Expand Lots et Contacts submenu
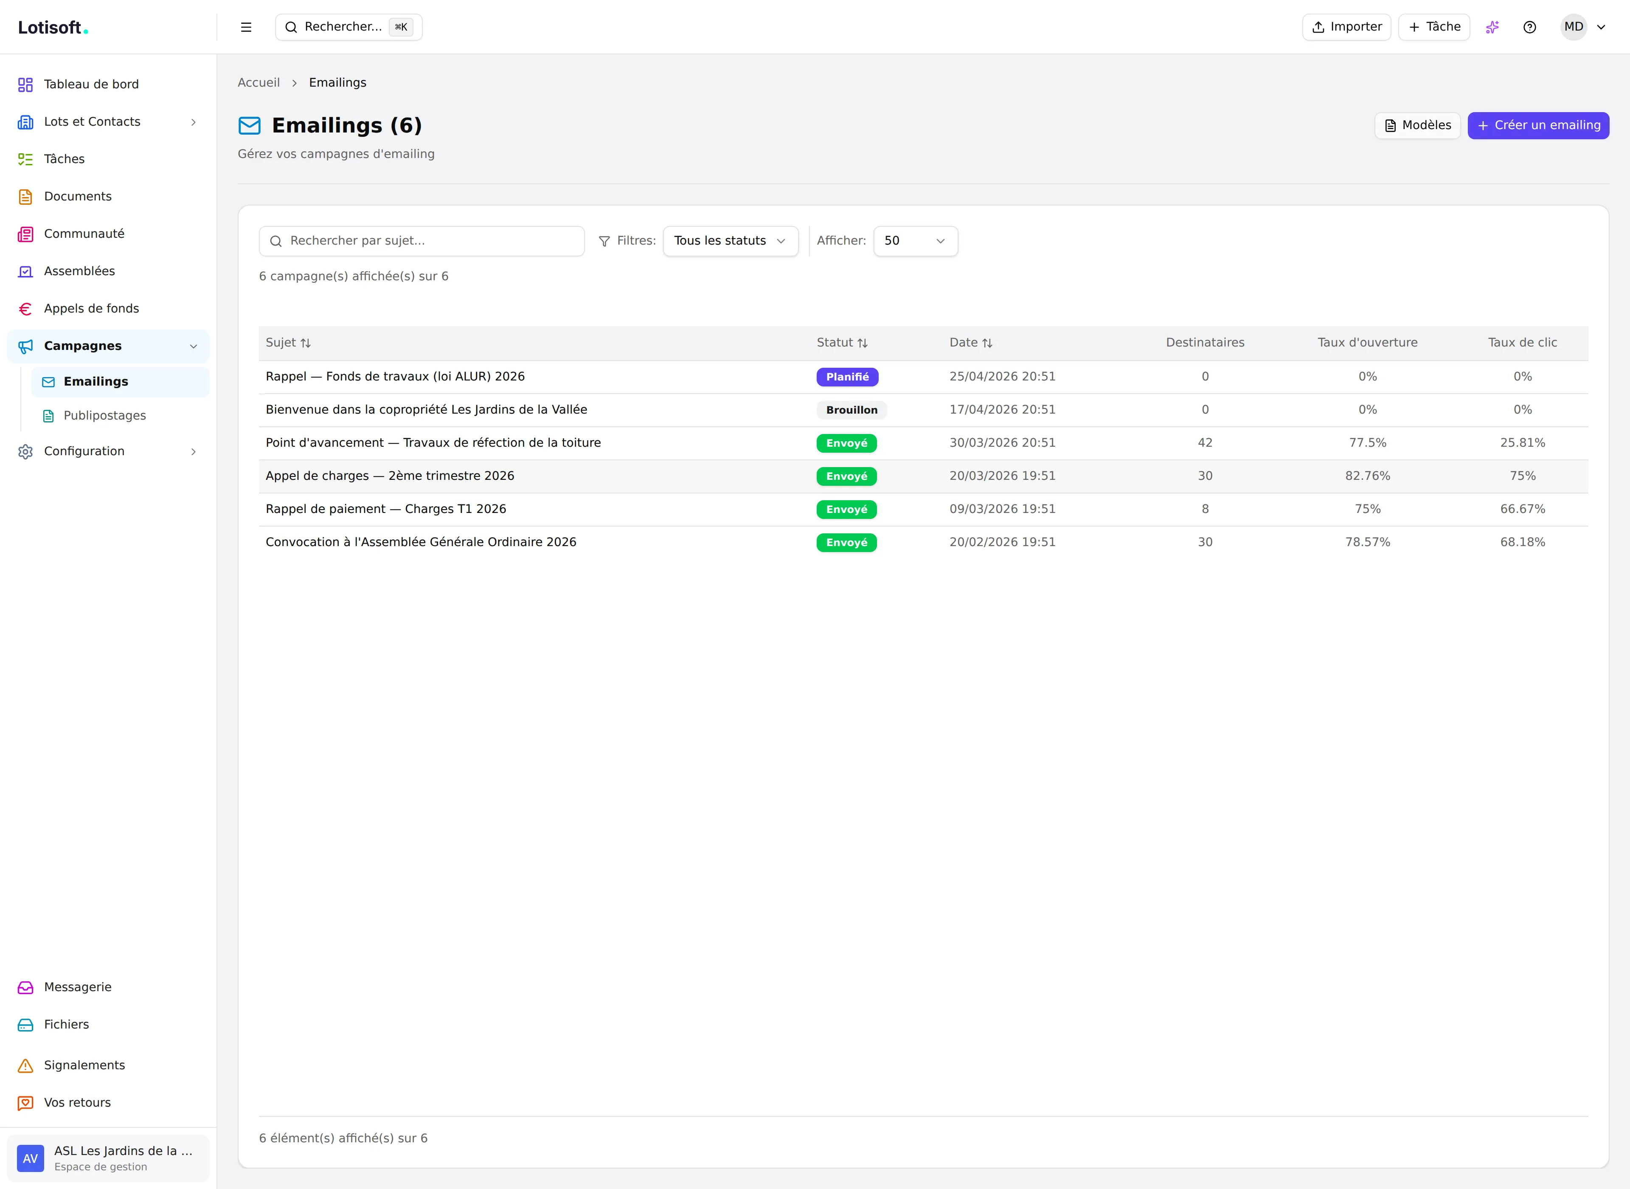The height and width of the screenshot is (1189, 1630). [x=108, y=121]
